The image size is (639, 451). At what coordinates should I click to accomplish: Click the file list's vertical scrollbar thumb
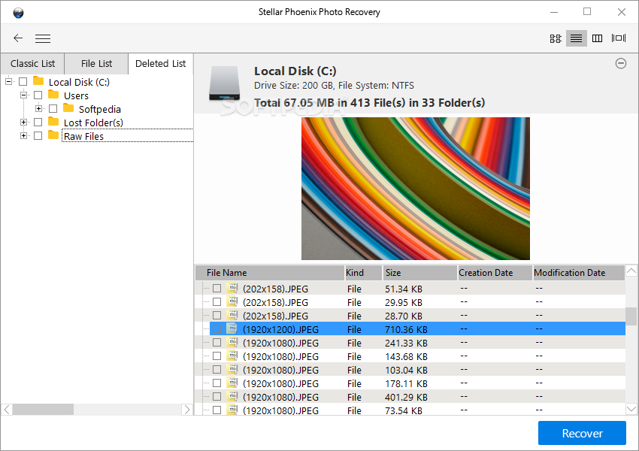click(631, 316)
